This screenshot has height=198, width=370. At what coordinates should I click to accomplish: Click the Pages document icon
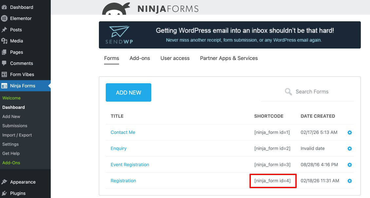4,52
